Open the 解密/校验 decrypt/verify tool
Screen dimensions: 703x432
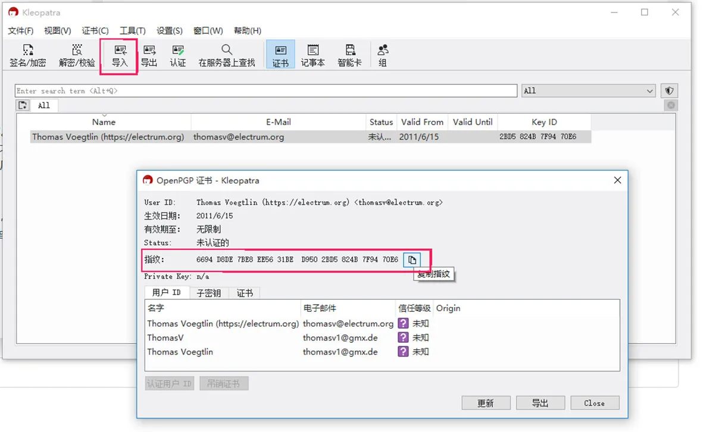tap(77, 55)
